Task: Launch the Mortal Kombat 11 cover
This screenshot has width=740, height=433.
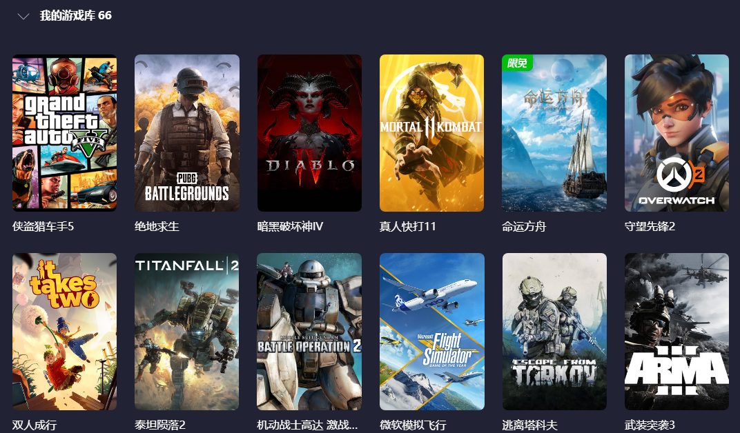Action: (431, 132)
